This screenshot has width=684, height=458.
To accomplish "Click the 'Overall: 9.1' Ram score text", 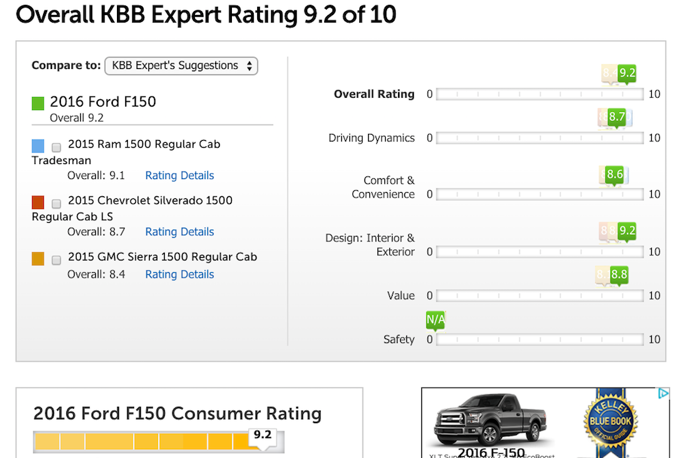I will pos(96,176).
